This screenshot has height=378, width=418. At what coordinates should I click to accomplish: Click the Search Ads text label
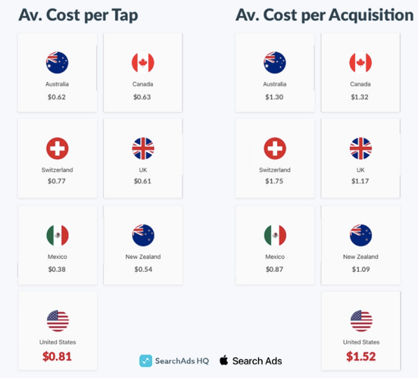[x=257, y=361]
